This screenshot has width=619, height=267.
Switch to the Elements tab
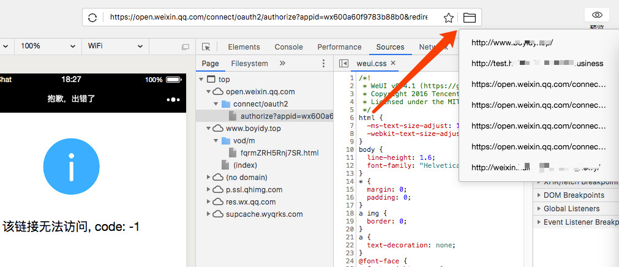[244, 47]
